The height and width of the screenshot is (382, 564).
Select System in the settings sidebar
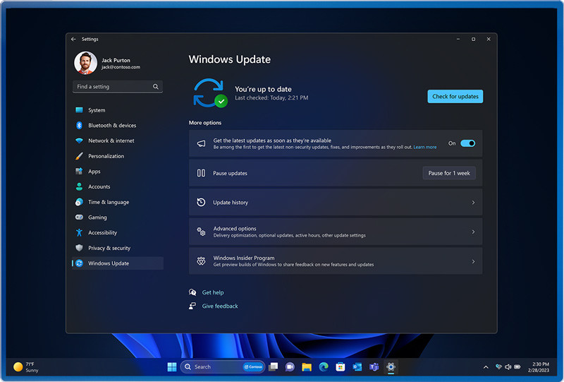point(97,110)
